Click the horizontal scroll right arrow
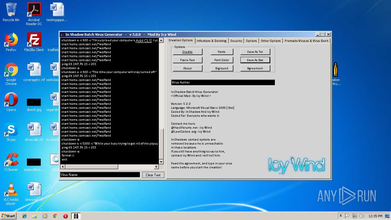The image size is (391, 220). [x=156, y=167]
